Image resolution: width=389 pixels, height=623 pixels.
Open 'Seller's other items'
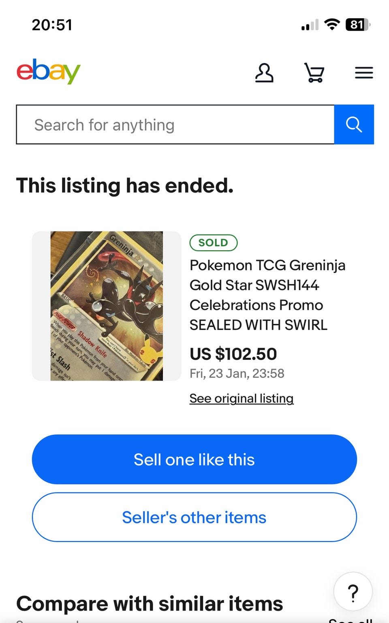[194, 517]
